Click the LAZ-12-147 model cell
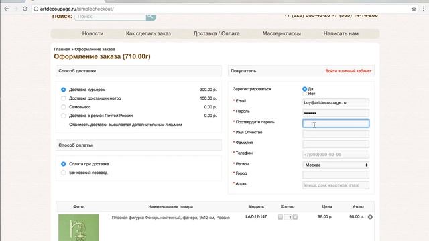Screen dimensions: 429x241 click(256, 217)
